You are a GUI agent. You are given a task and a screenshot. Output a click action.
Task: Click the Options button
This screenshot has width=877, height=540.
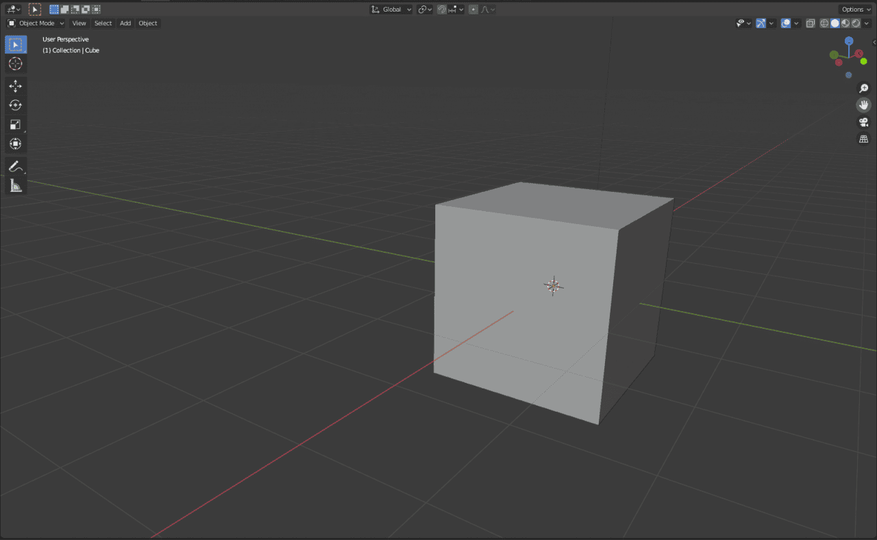tap(854, 9)
